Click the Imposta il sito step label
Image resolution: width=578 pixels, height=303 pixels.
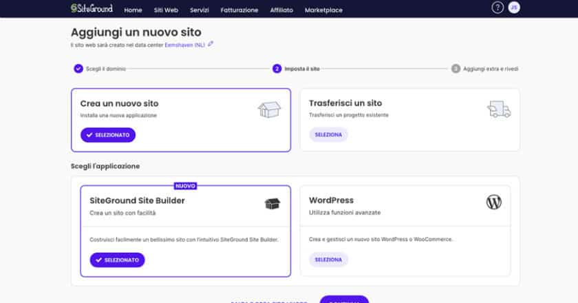[x=302, y=69]
